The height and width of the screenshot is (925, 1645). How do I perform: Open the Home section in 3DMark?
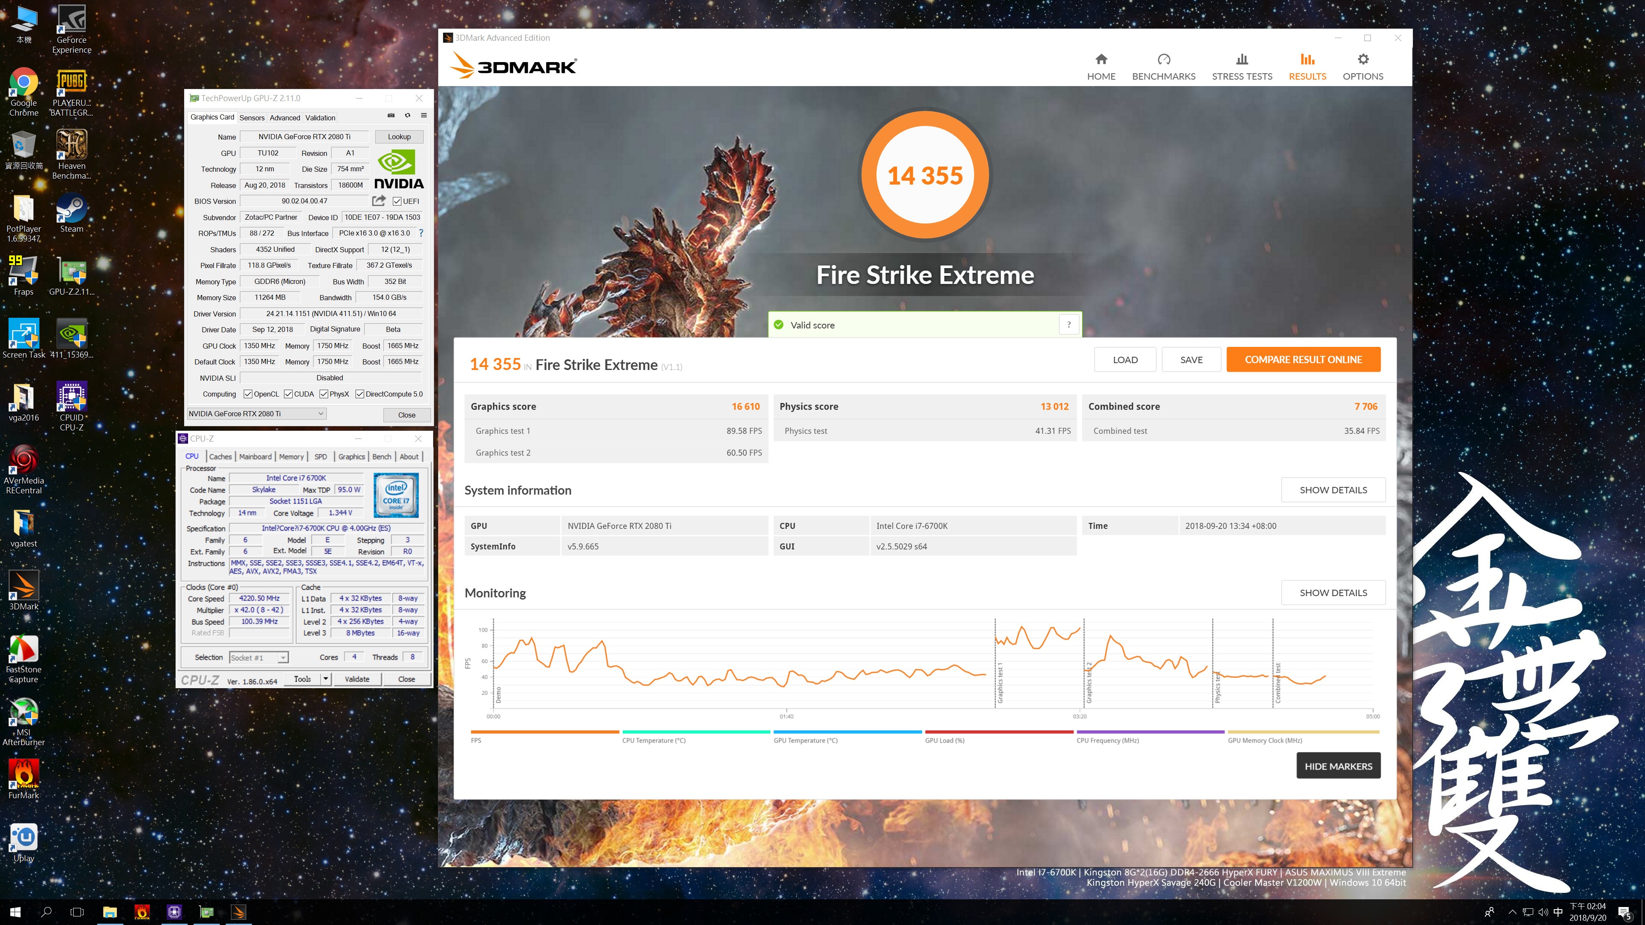click(1101, 67)
